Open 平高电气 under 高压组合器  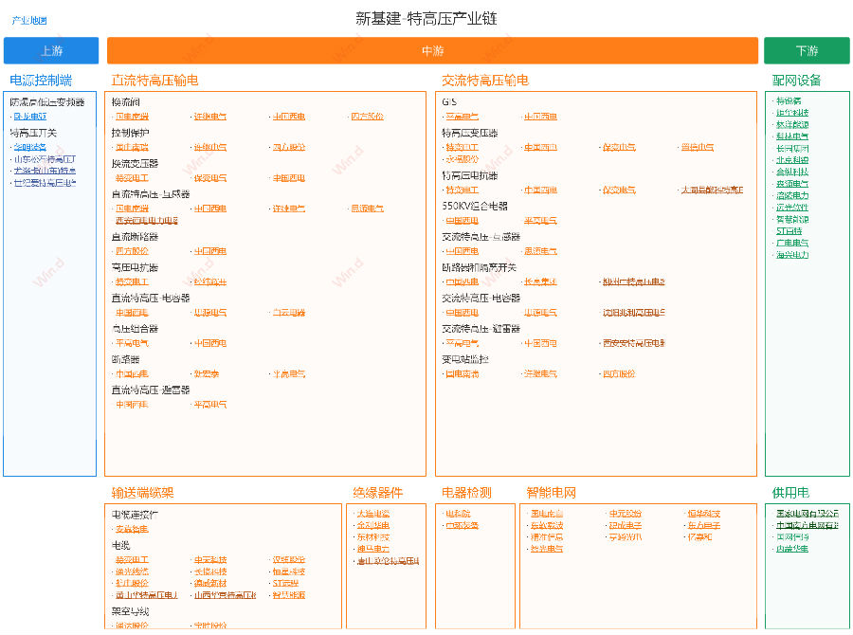click(132, 343)
